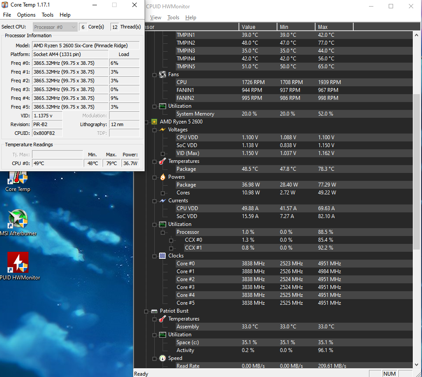The height and width of the screenshot is (377, 422).
Task: Click the Currents icon
Action: point(162,201)
